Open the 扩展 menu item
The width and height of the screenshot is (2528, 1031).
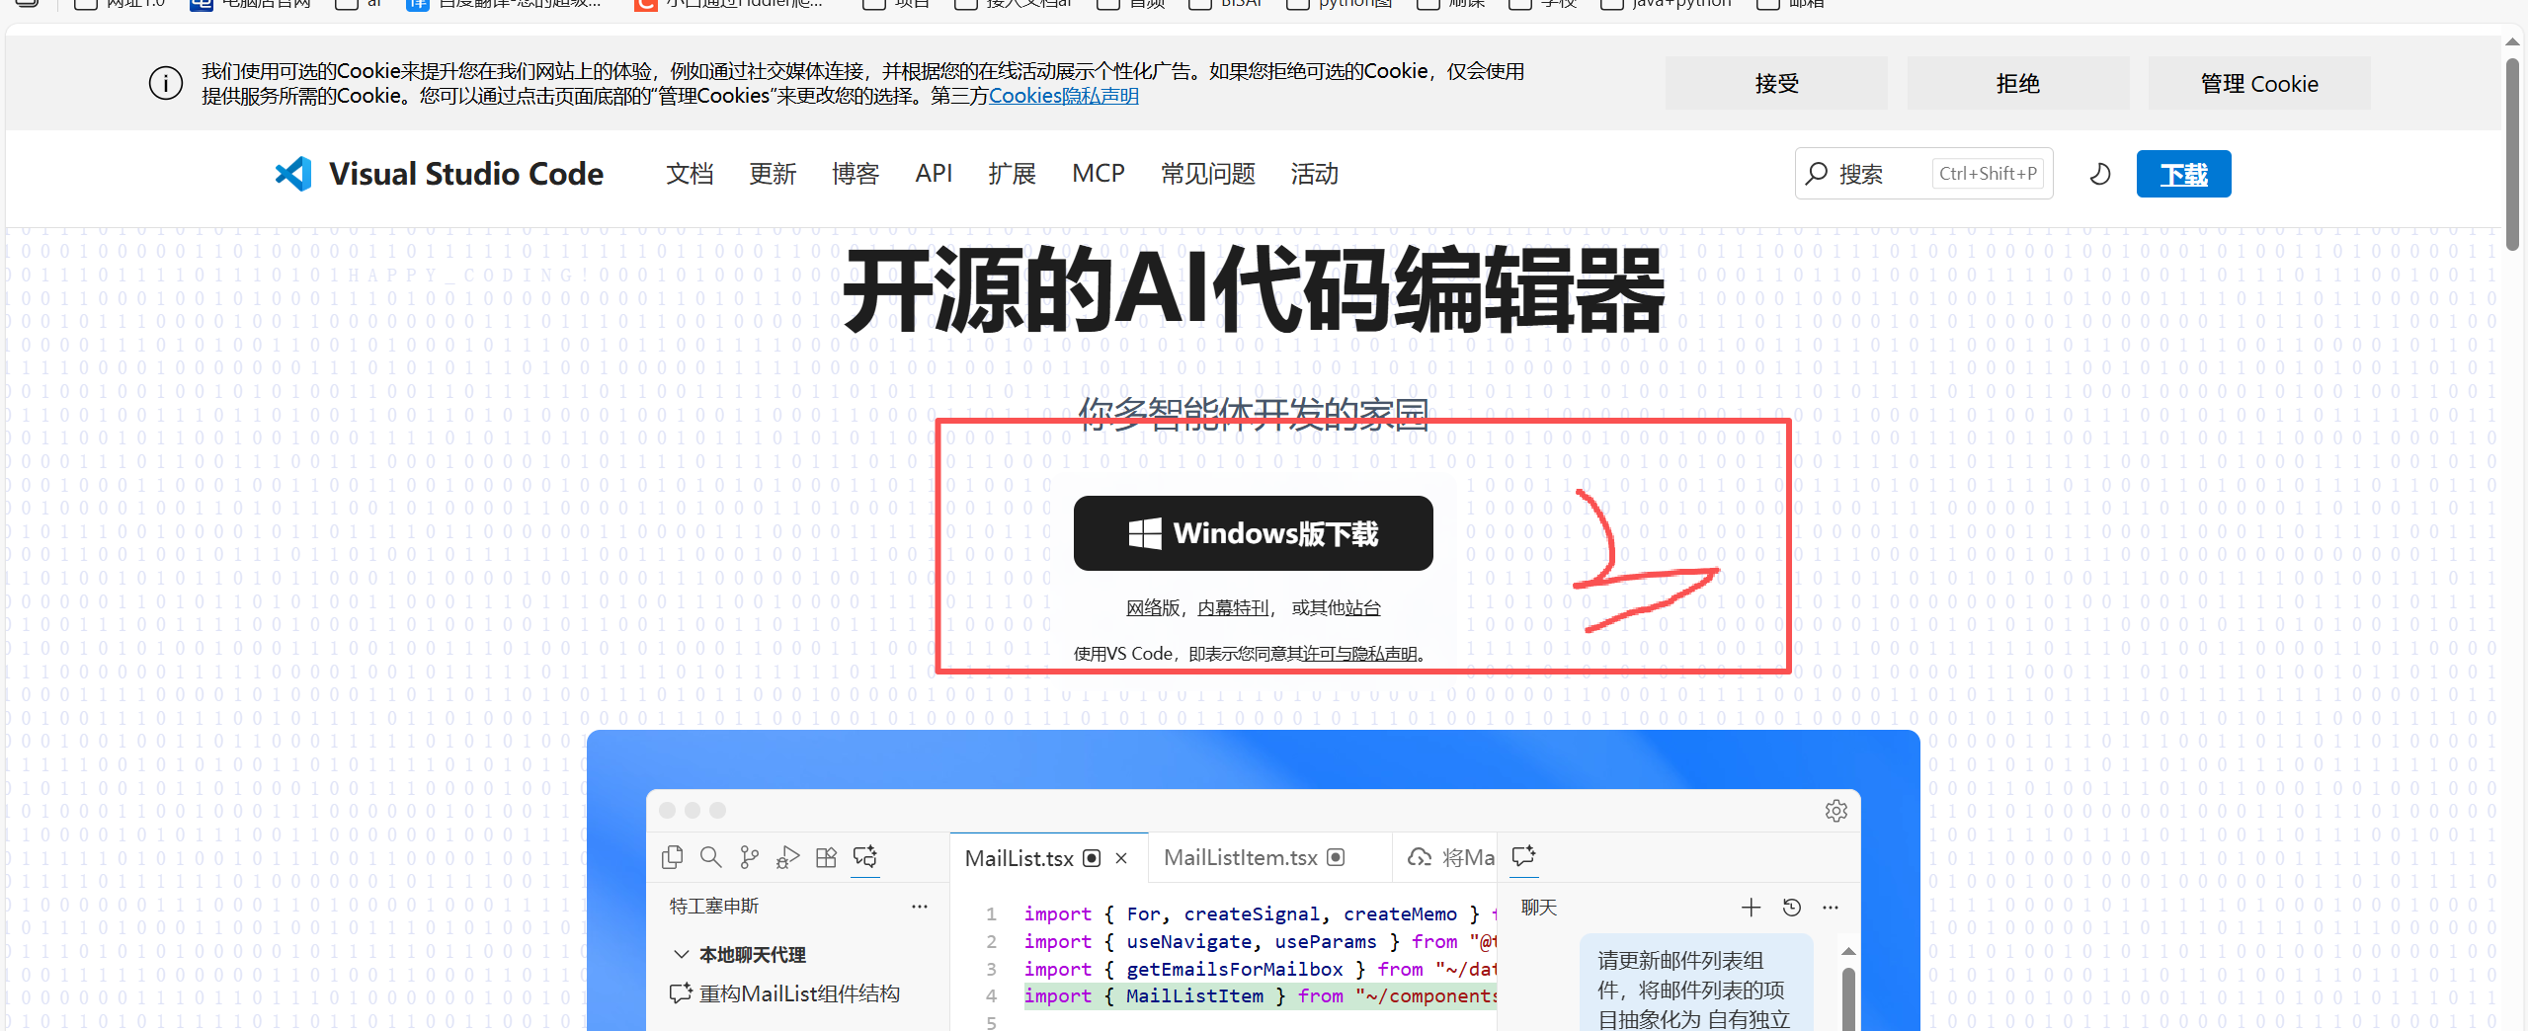click(1012, 174)
